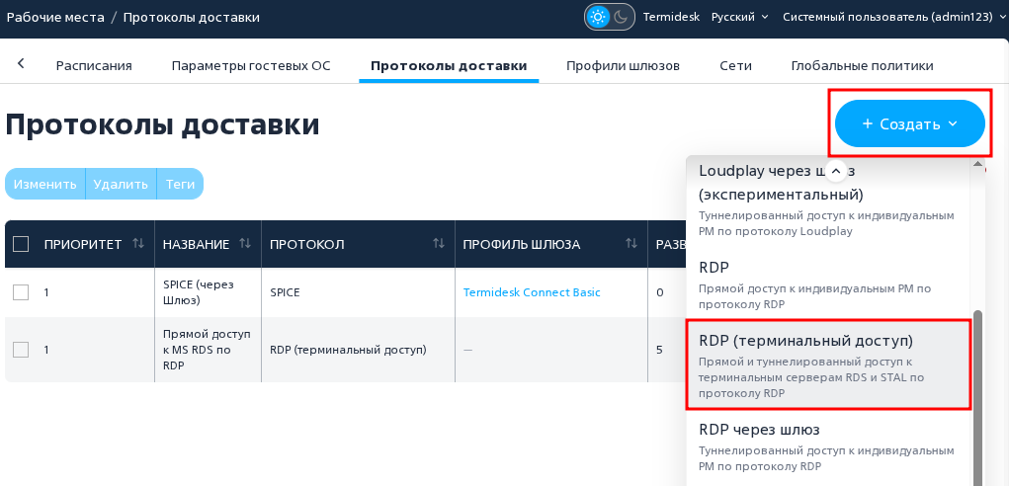The image size is (1009, 486).
Task: Open the Сети tab
Action: (x=735, y=65)
